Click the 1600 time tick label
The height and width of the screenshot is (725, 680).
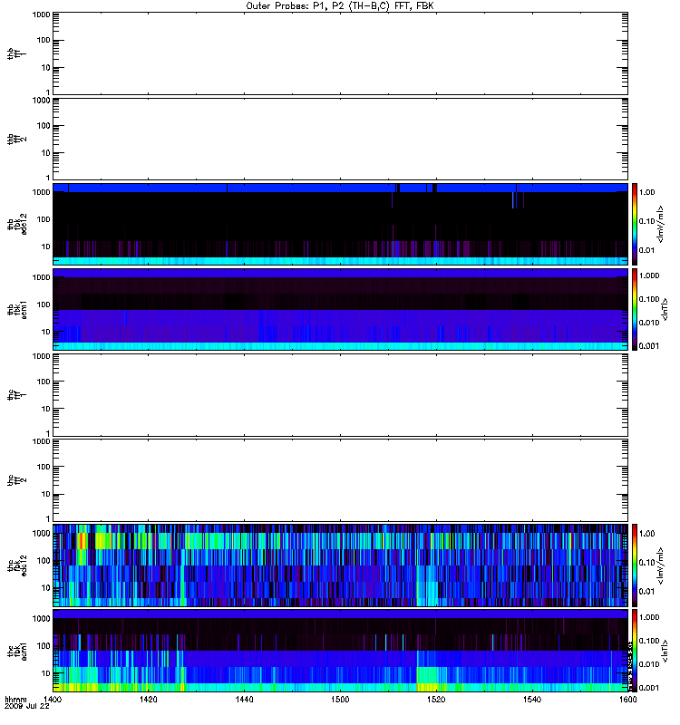click(627, 700)
